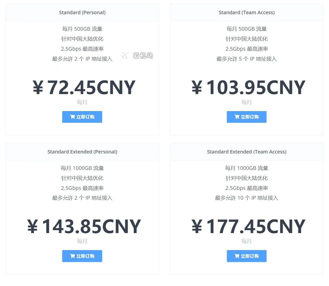
Task: Click the Standard Extended (Team Access) heading
Action: 247,152
